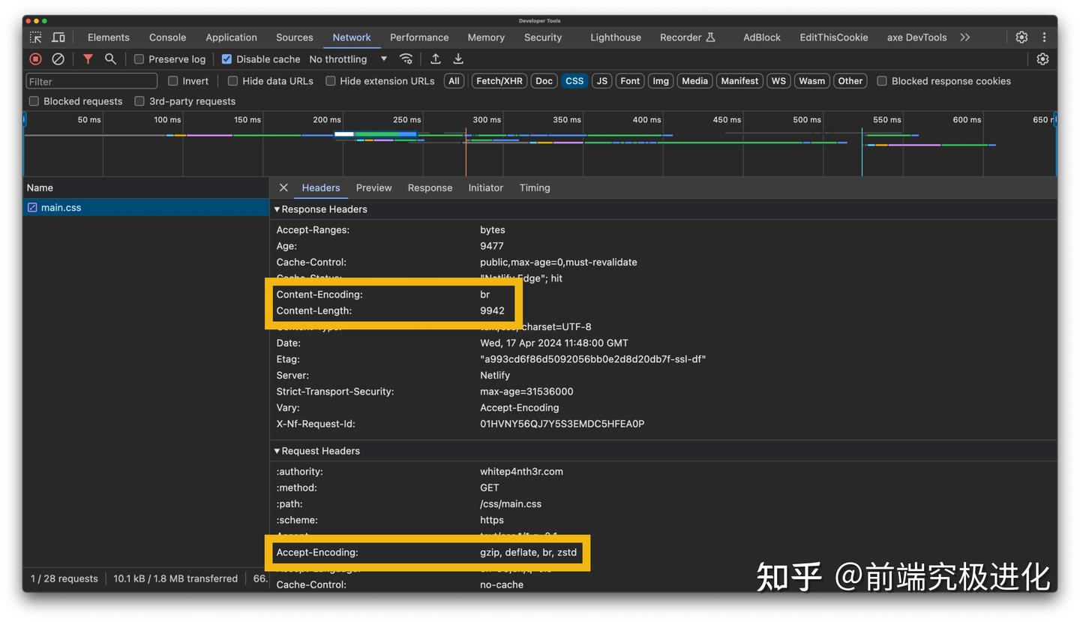Filter by Font requests

coord(630,81)
